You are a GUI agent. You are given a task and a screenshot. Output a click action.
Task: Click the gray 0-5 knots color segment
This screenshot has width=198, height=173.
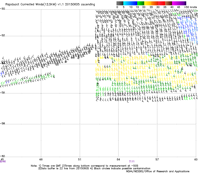[x=120, y=3]
